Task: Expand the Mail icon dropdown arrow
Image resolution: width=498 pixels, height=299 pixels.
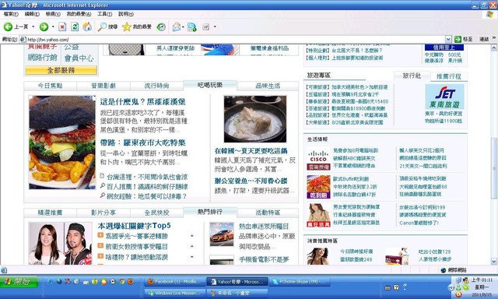Action: [x=184, y=27]
